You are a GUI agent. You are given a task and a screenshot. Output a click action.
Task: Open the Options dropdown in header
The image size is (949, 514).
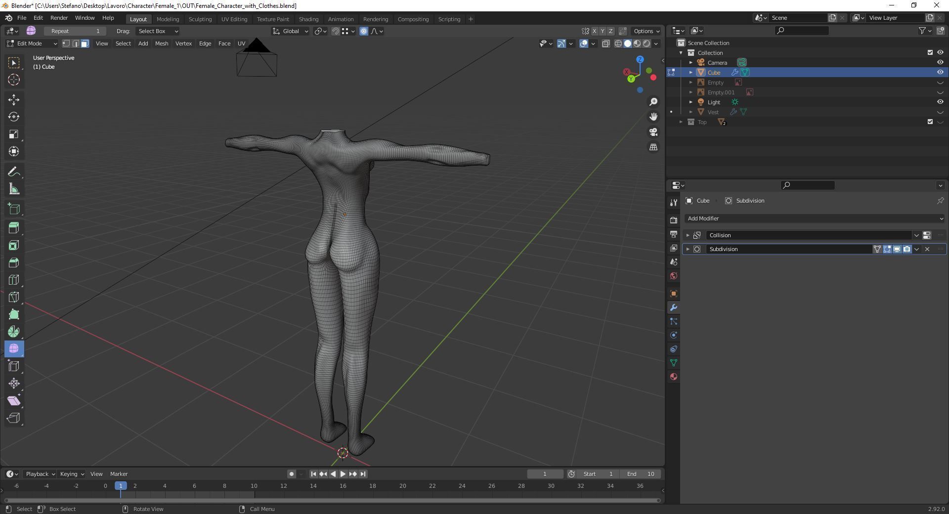tap(646, 31)
